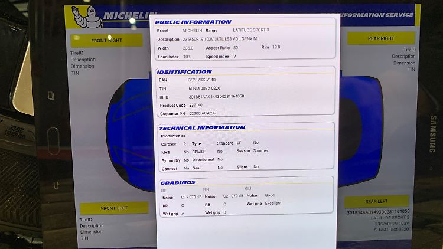Click the Directional label
Image resolution: width=443 pixels, height=249 pixels.
203,160
